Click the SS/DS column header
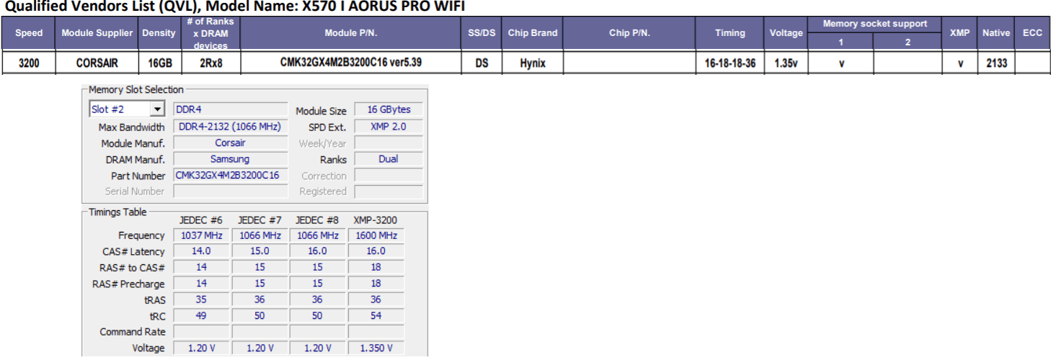Viewport: 1051px width, 360px height. point(482,33)
